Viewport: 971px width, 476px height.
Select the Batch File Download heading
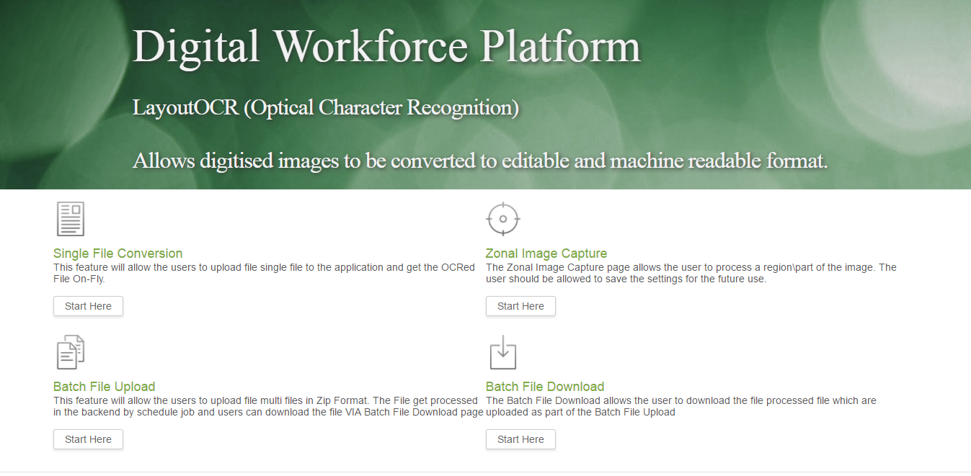tap(544, 387)
